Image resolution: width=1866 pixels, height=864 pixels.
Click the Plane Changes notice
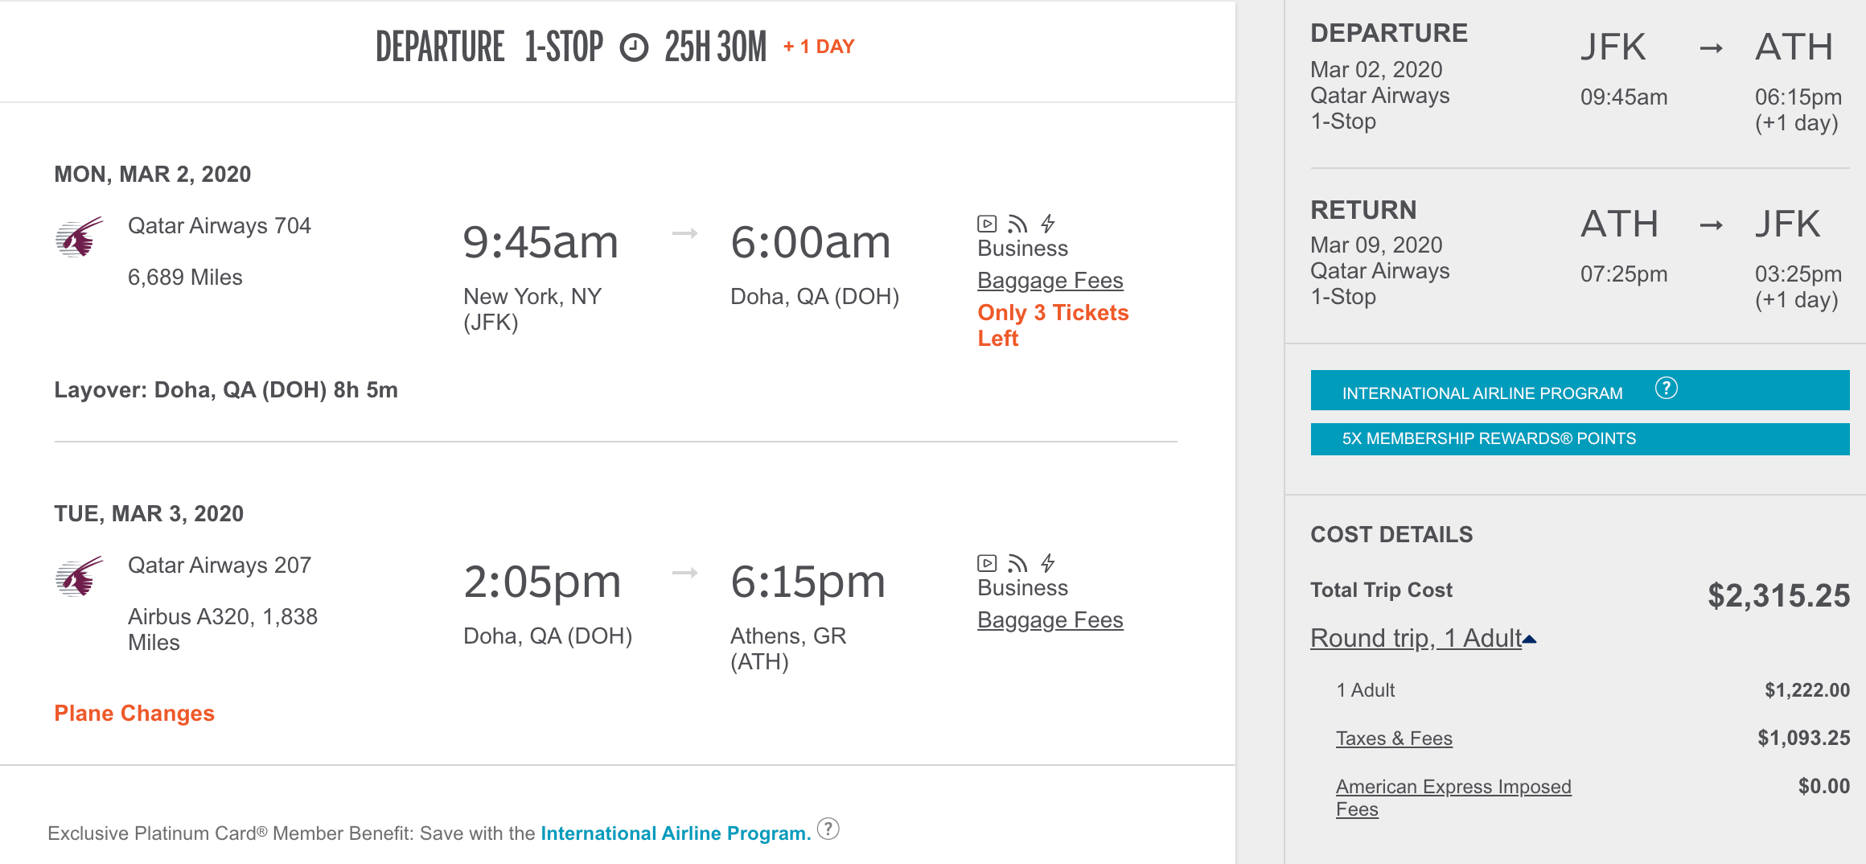point(134,714)
